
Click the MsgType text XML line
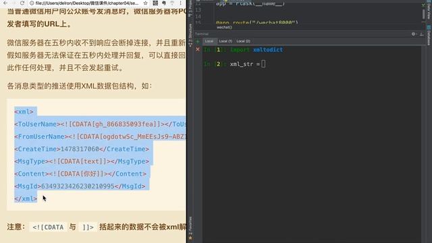[82, 161]
